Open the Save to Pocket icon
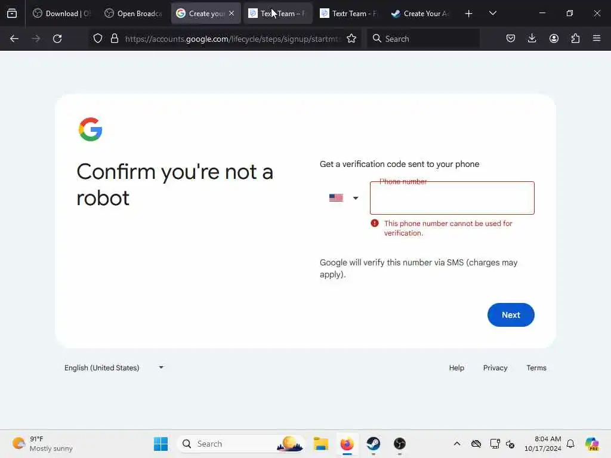 [x=511, y=38]
